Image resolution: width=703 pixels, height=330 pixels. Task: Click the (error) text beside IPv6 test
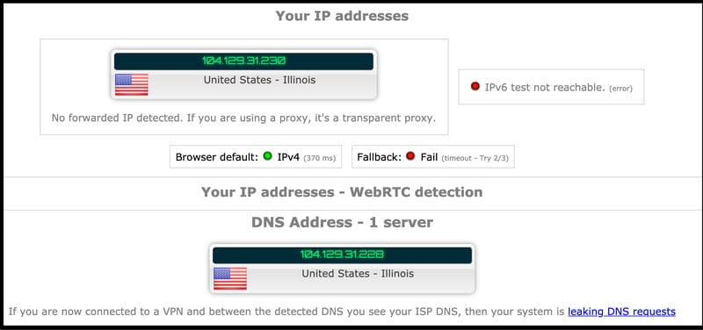[x=620, y=89]
